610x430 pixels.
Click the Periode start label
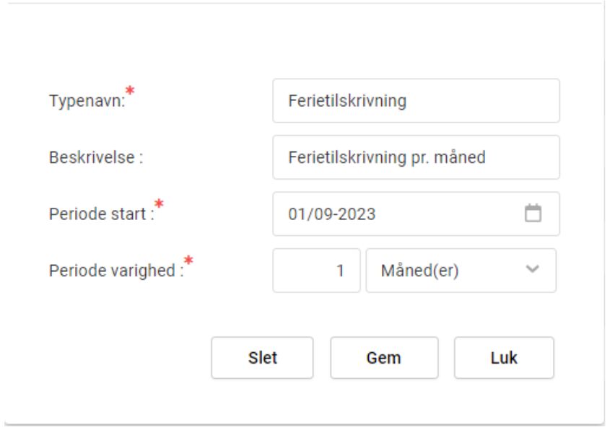click(102, 214)
